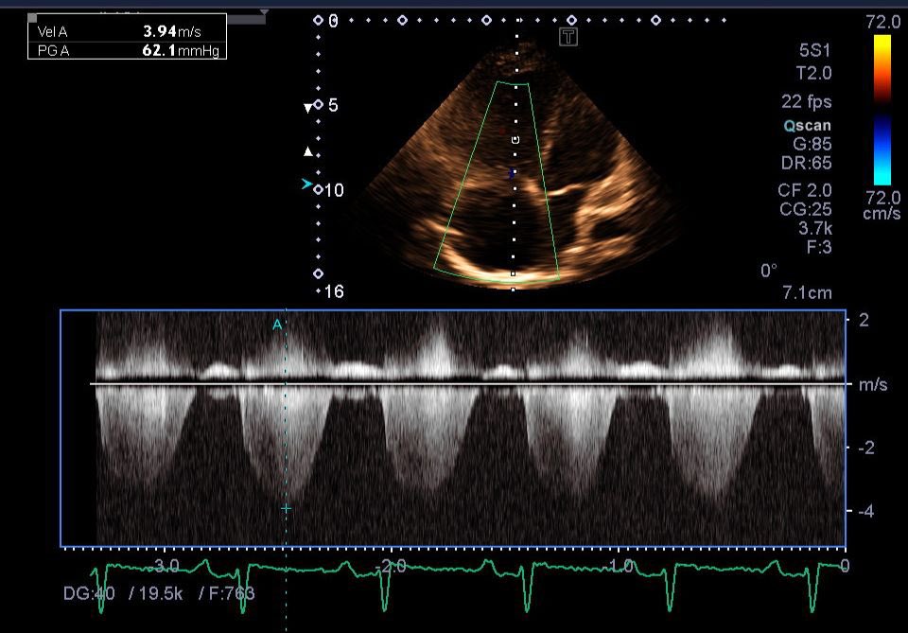
Task: Click the 0° angle correction value
Action: (x=769, y=271)
